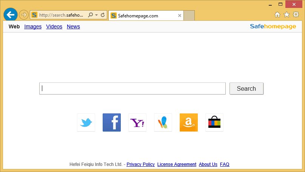Screen dimensions: 305x172
Task: Click the site favicon in address bar
Action: 34,15
